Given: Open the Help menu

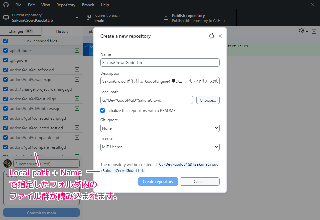Looking at the screenshot, I should click(105, 5).
